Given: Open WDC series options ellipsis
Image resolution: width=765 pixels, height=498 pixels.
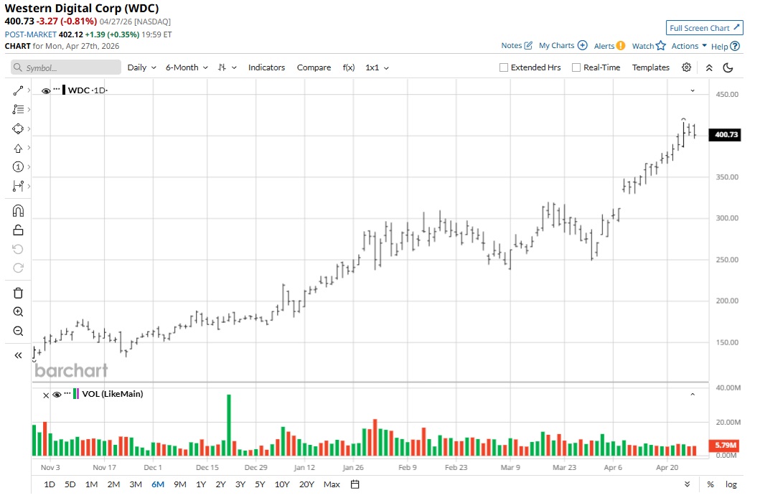Looking at the screenshot, I should [57, 89].
